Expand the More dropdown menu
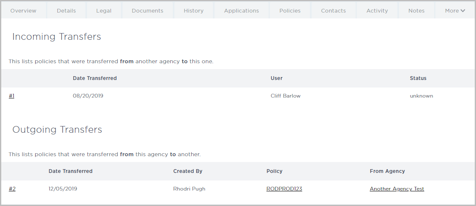The width and height of the screenshot is (476, 206). [455, 10]
